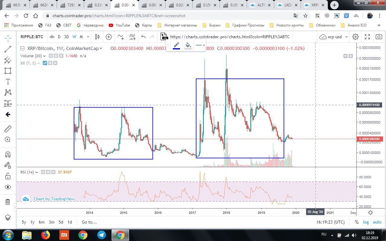Open RSI (14) indicator settings
The width and height of the screenshot is (386, 241).
(x=48, y=172)
